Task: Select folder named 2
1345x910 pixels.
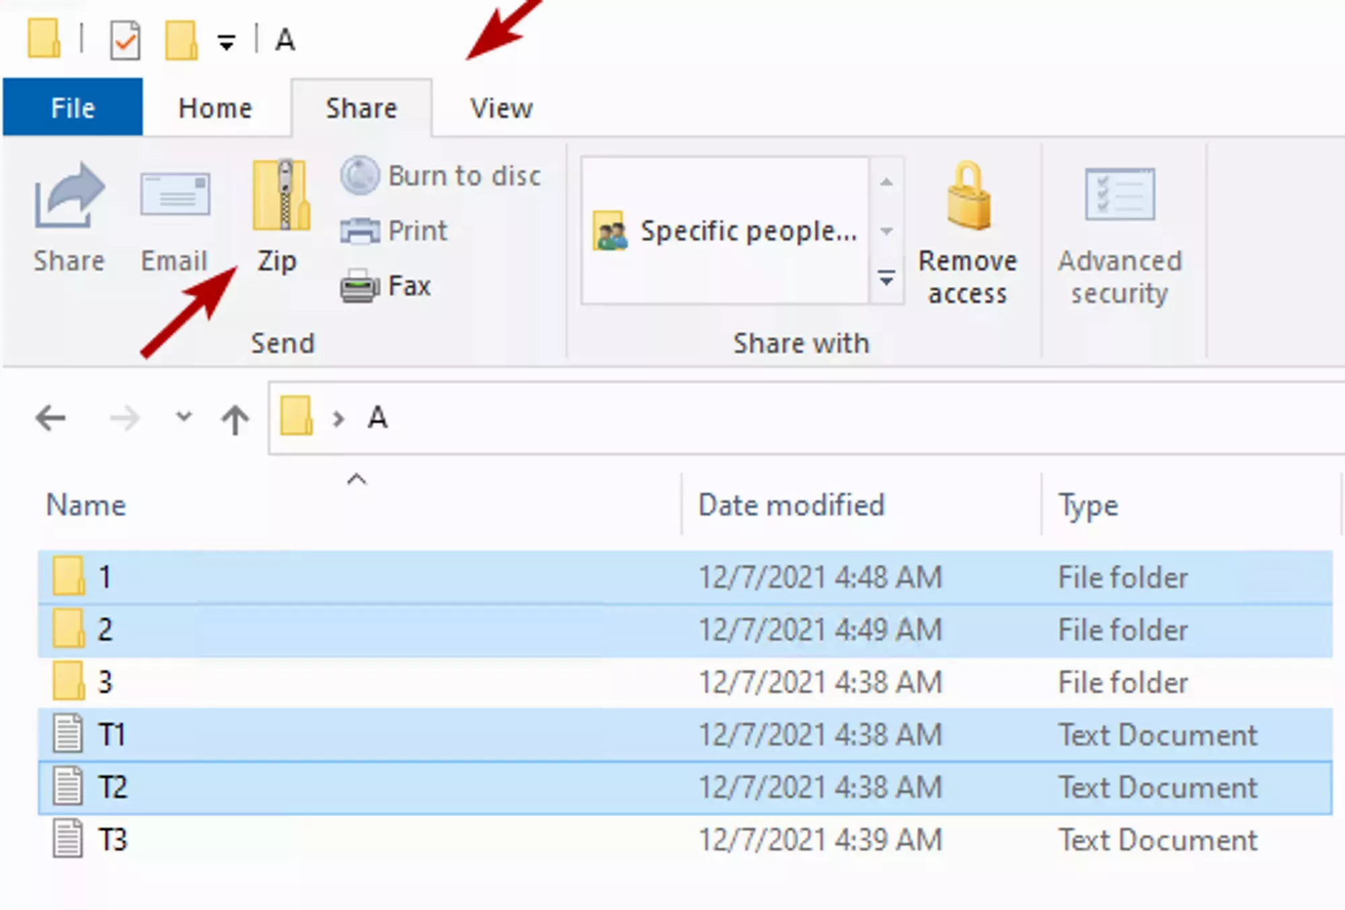Action: tap(685, 630)
